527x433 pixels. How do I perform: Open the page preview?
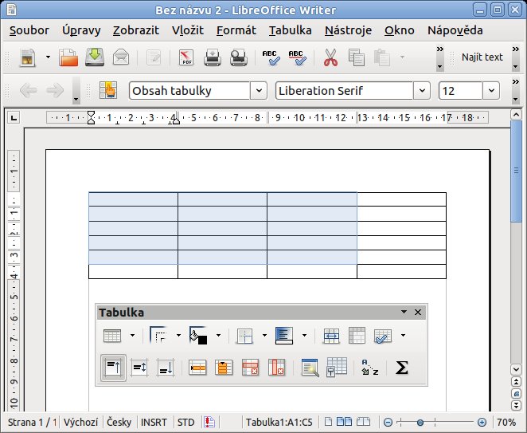point(239,57)
